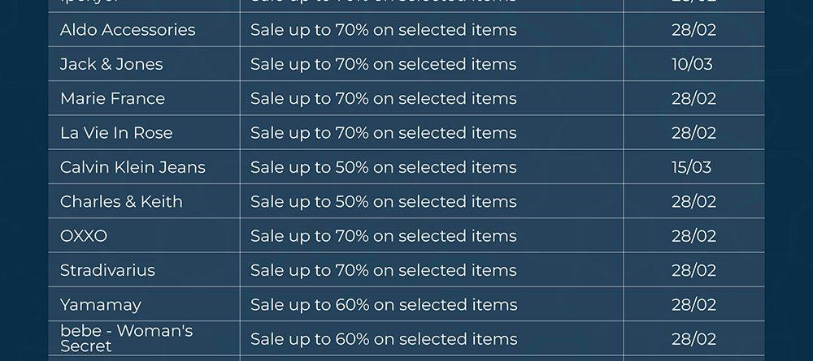Select the sale text in the Jack & Jones row
Screen dimensions: 813x361
point(383,64)
